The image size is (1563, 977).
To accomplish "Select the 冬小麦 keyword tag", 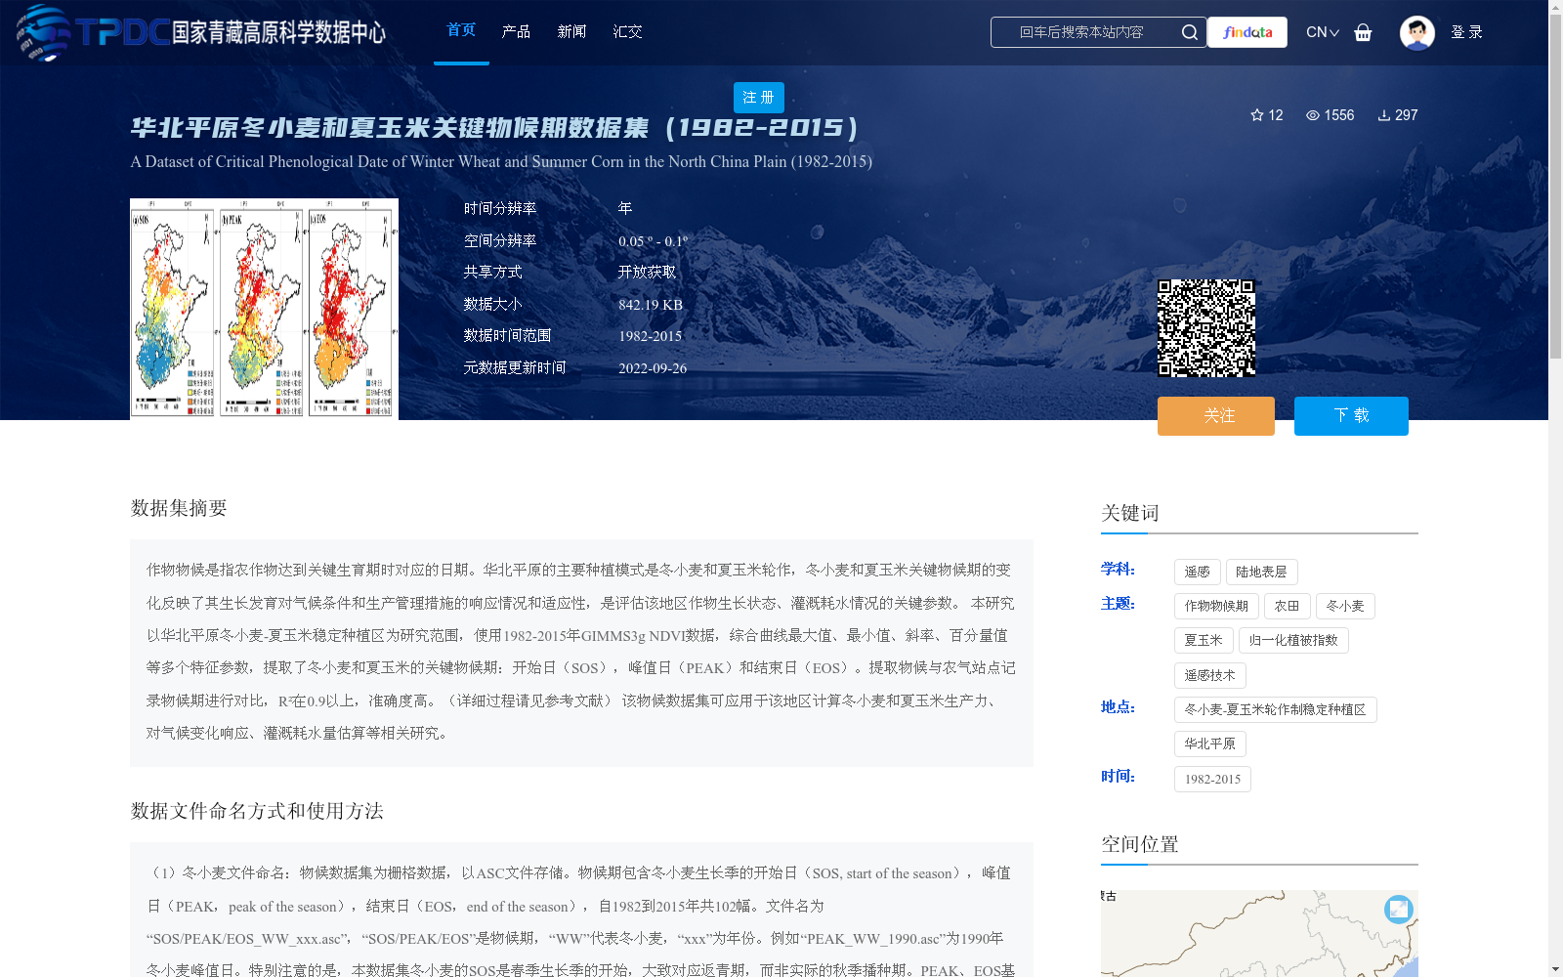I will [x=1345, y=607].
